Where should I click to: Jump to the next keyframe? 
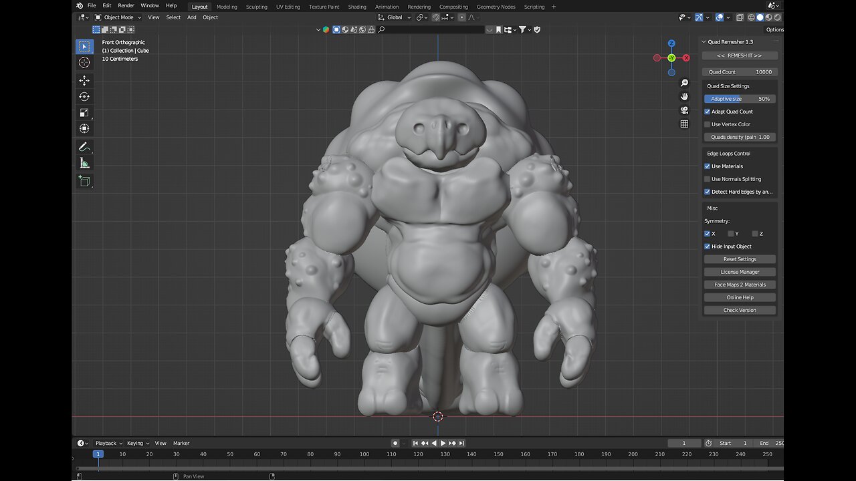(452, 443)
